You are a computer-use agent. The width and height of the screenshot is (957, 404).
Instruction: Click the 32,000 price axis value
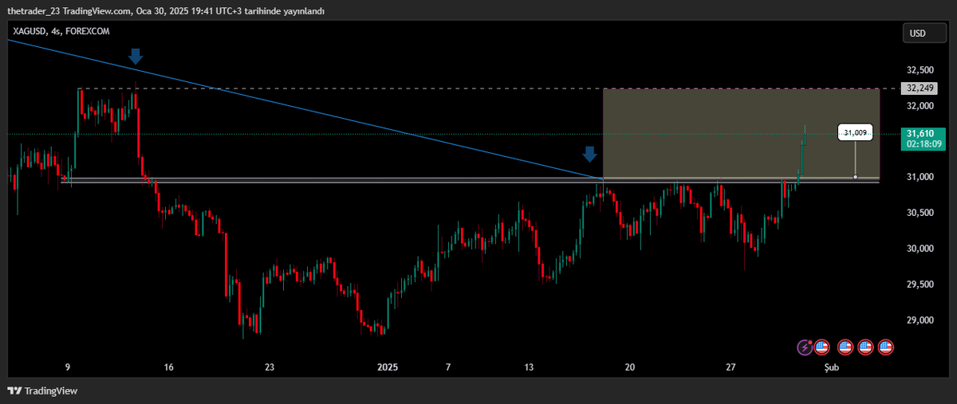[921, 106]
